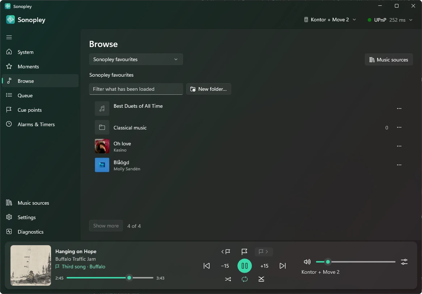This screenshot has width=422, height=294.
Task: Skip to previous track
Action: coord(206,266)
